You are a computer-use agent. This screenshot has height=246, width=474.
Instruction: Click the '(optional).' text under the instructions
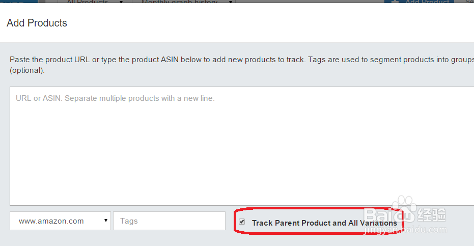pos(27,70)
